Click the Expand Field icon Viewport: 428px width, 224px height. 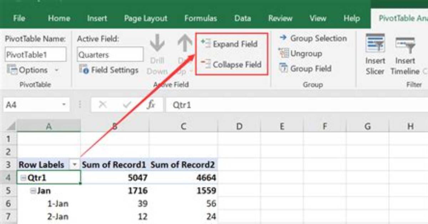[x=206, y=44]
